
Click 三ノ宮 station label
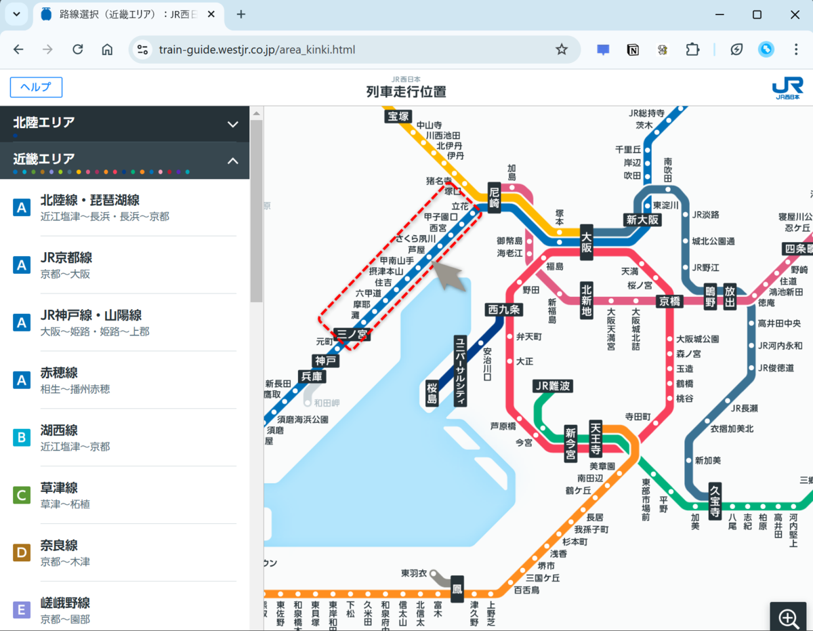[x=352, y=333]
